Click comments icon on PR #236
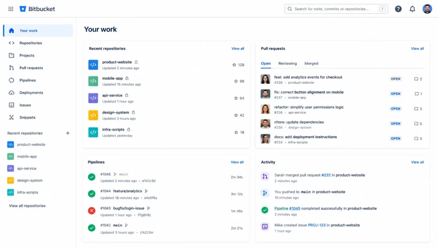Viewport: 438px width, 249px height. click(x=416, y=109)
